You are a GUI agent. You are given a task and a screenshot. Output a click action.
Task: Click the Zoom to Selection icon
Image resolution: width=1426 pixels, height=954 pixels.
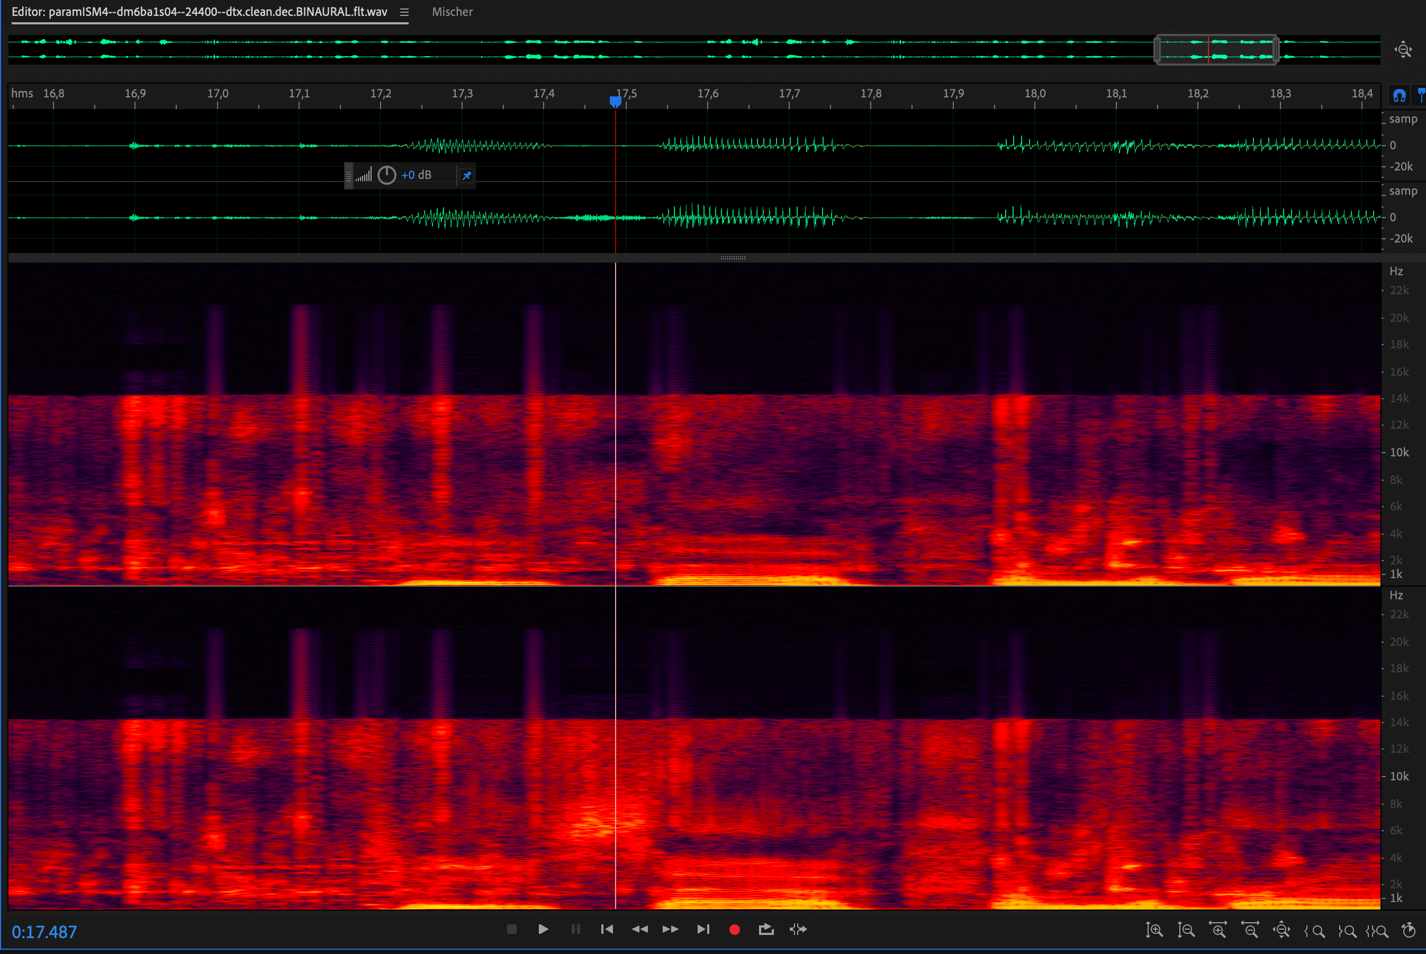[x=1377, y=930]
